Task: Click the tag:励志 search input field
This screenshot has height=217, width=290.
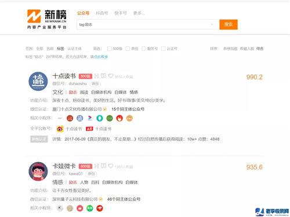Action: coord(148,24)
